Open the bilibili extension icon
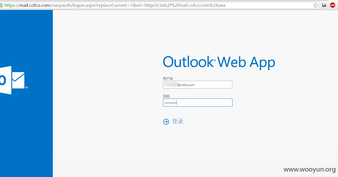This screenshot has height=177, width=338. point(324,5)
